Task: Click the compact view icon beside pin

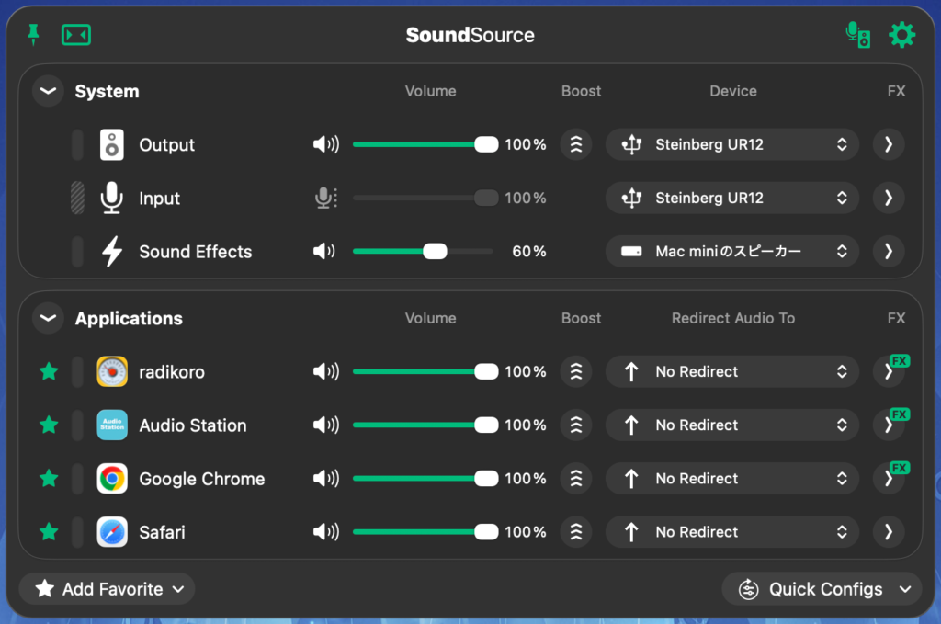Action: coord(76,35)
